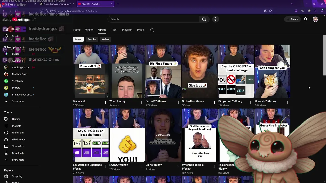This screenshot has height=183, width=326.
Task: Go back with the browser back arrow
Action: coord(4,11)
